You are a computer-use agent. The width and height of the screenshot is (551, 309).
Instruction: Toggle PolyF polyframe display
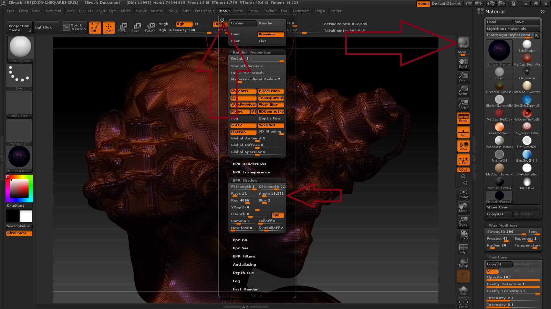(x=463, y=249)
